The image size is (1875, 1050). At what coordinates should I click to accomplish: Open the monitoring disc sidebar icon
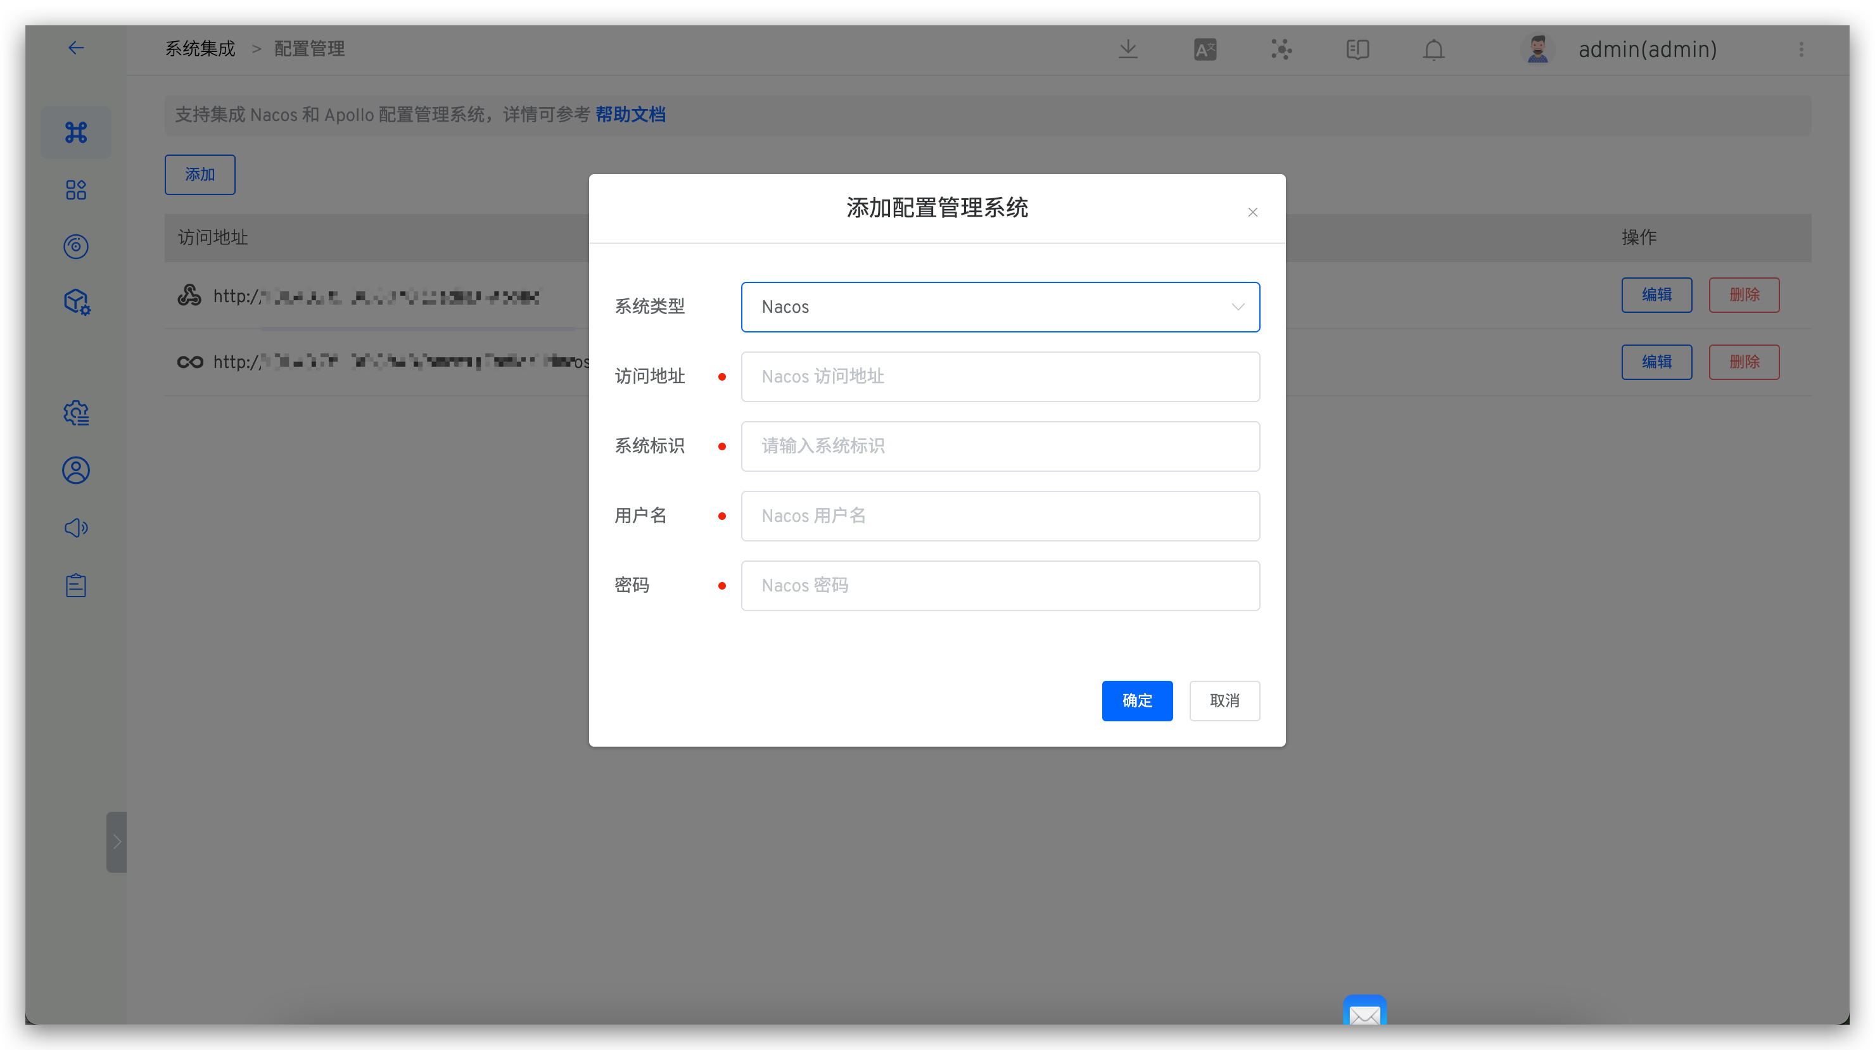point(76,247)
